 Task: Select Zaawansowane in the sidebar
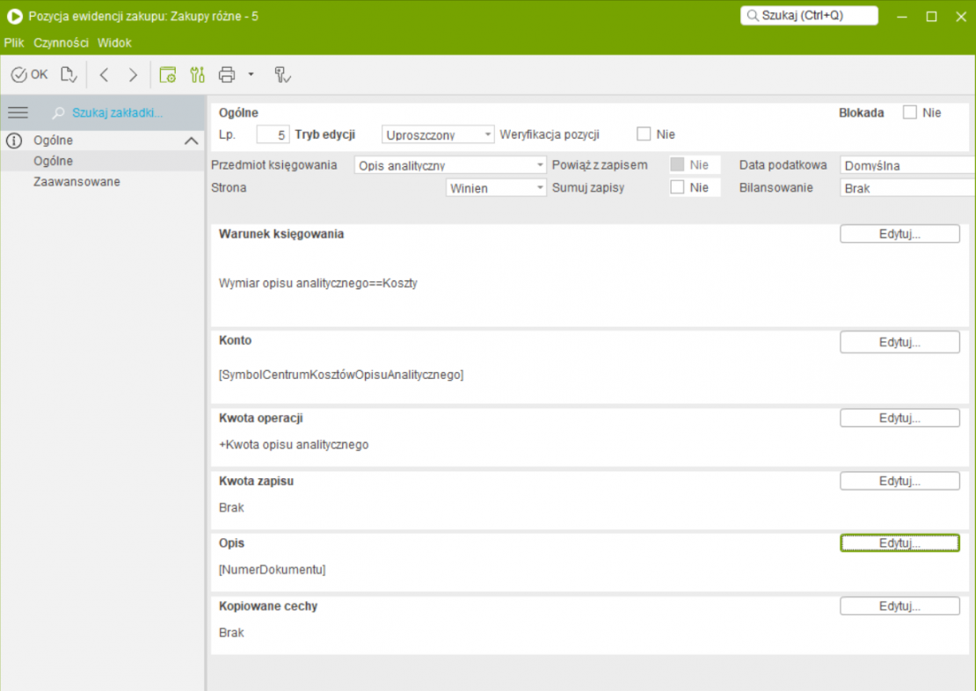[76, 182]
